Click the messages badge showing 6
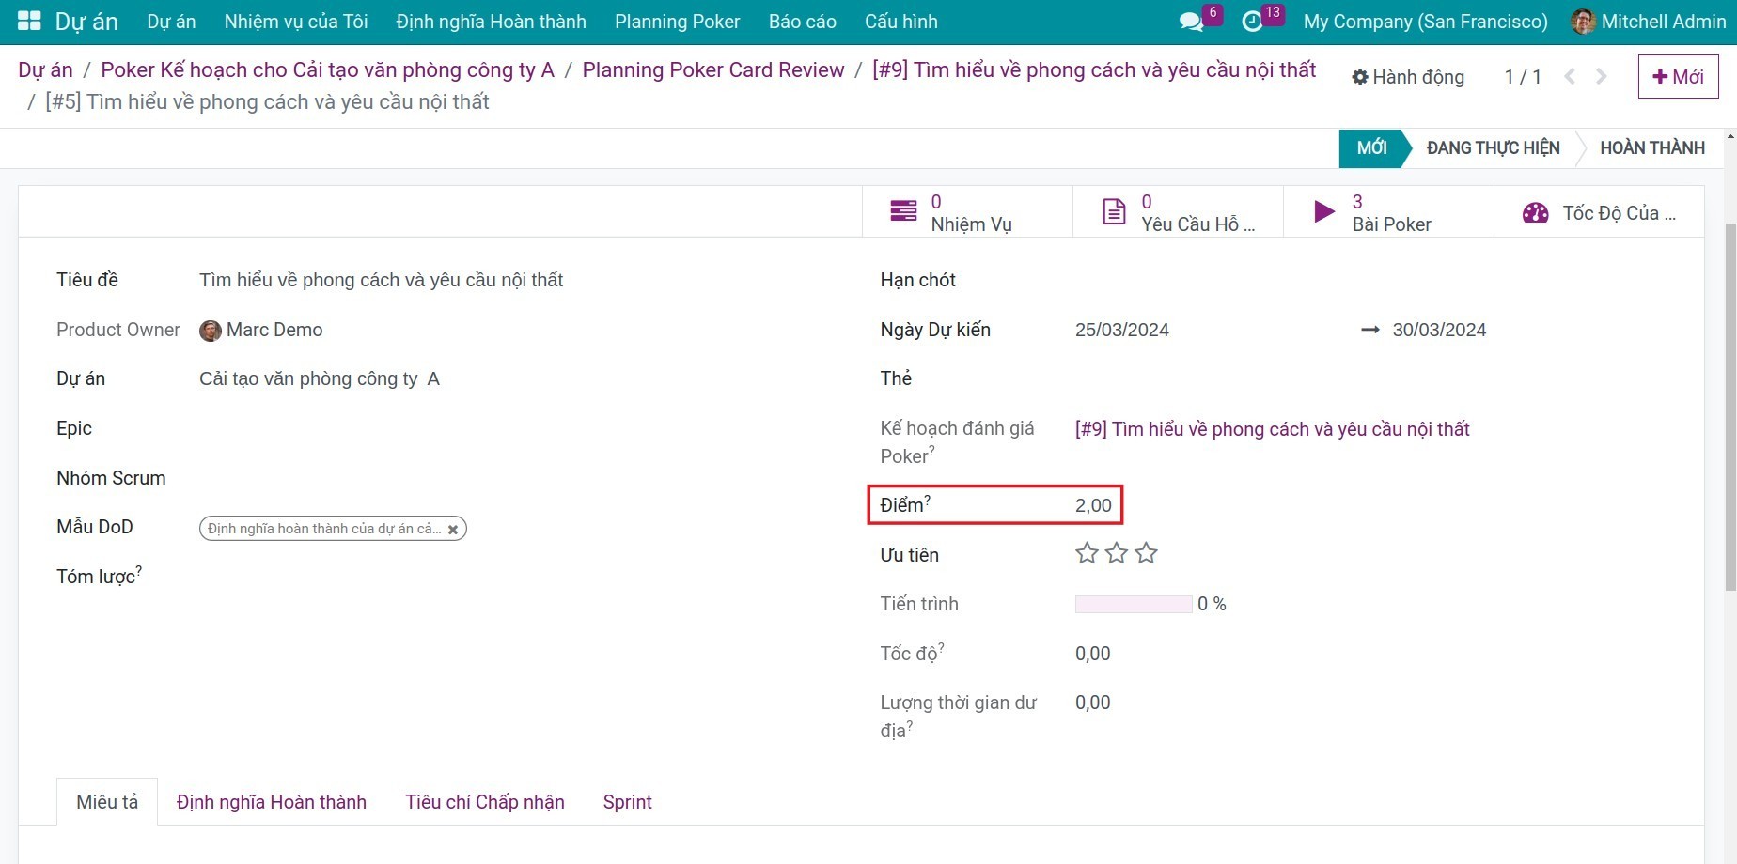The width and height of the screenshot is (1737, 864). click(1213, 13)
